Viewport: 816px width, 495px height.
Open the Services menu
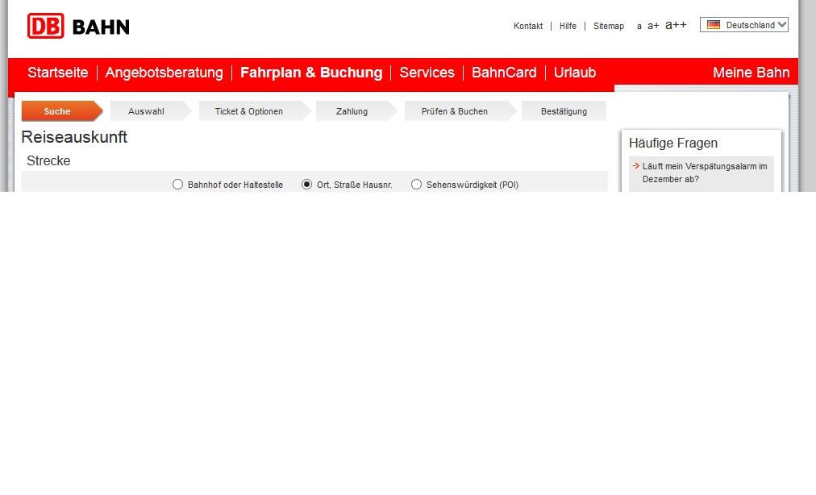[x=427, y=73]
